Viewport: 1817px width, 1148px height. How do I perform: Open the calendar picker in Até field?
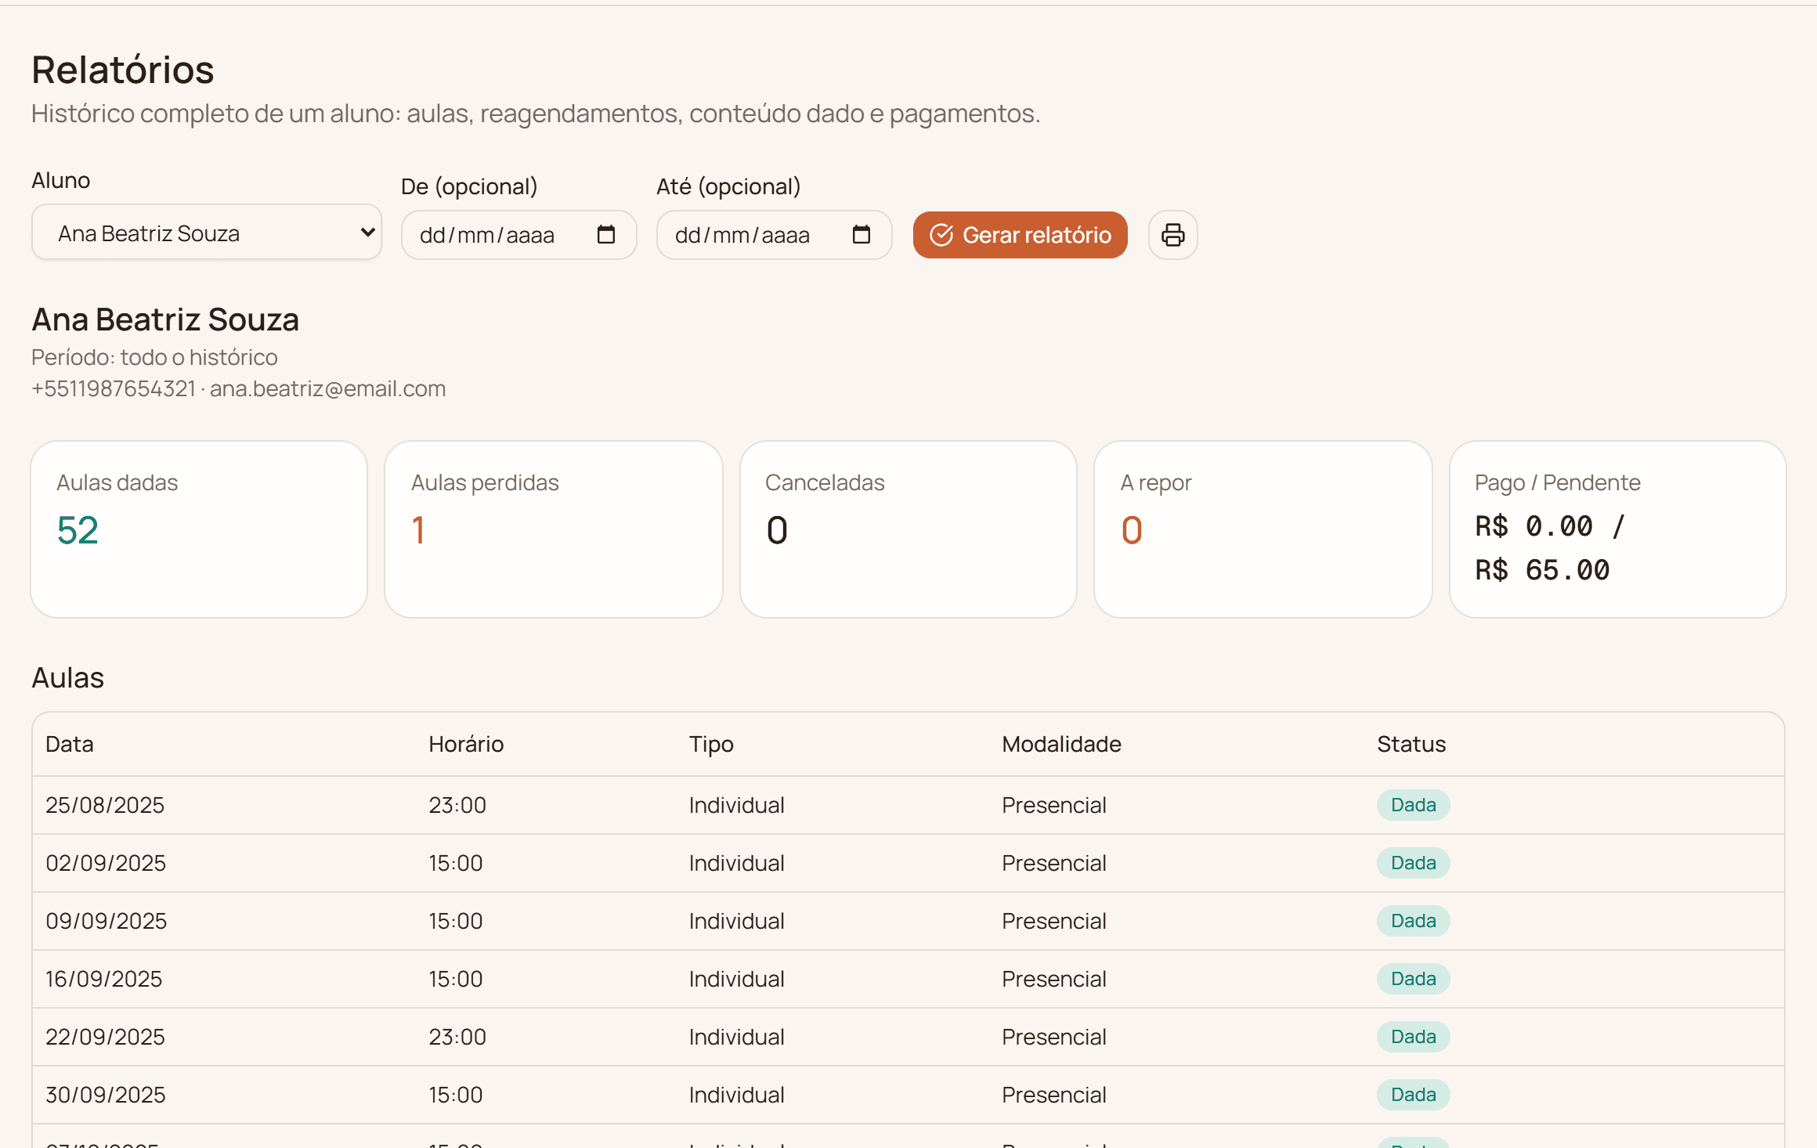(861, 234)
